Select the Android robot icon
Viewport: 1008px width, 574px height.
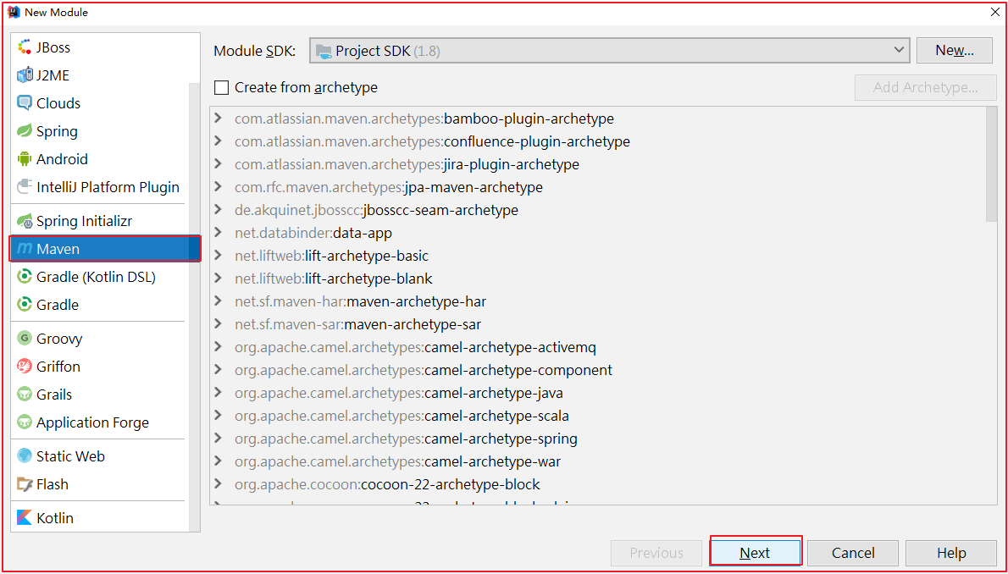point(24,159)
